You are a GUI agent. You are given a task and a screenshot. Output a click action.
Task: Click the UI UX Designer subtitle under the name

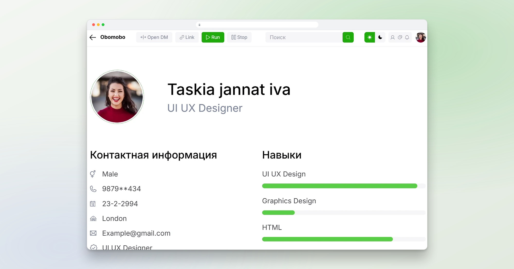[x=205, y=108]
